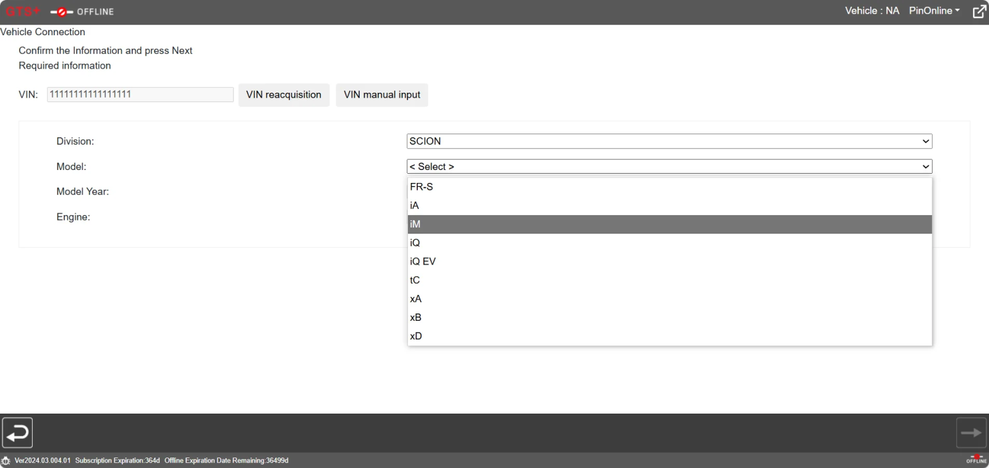The height and width of the screenshot is (468, 989).
Task: Click the back return arrow button
Action: (x=17, y=433)
